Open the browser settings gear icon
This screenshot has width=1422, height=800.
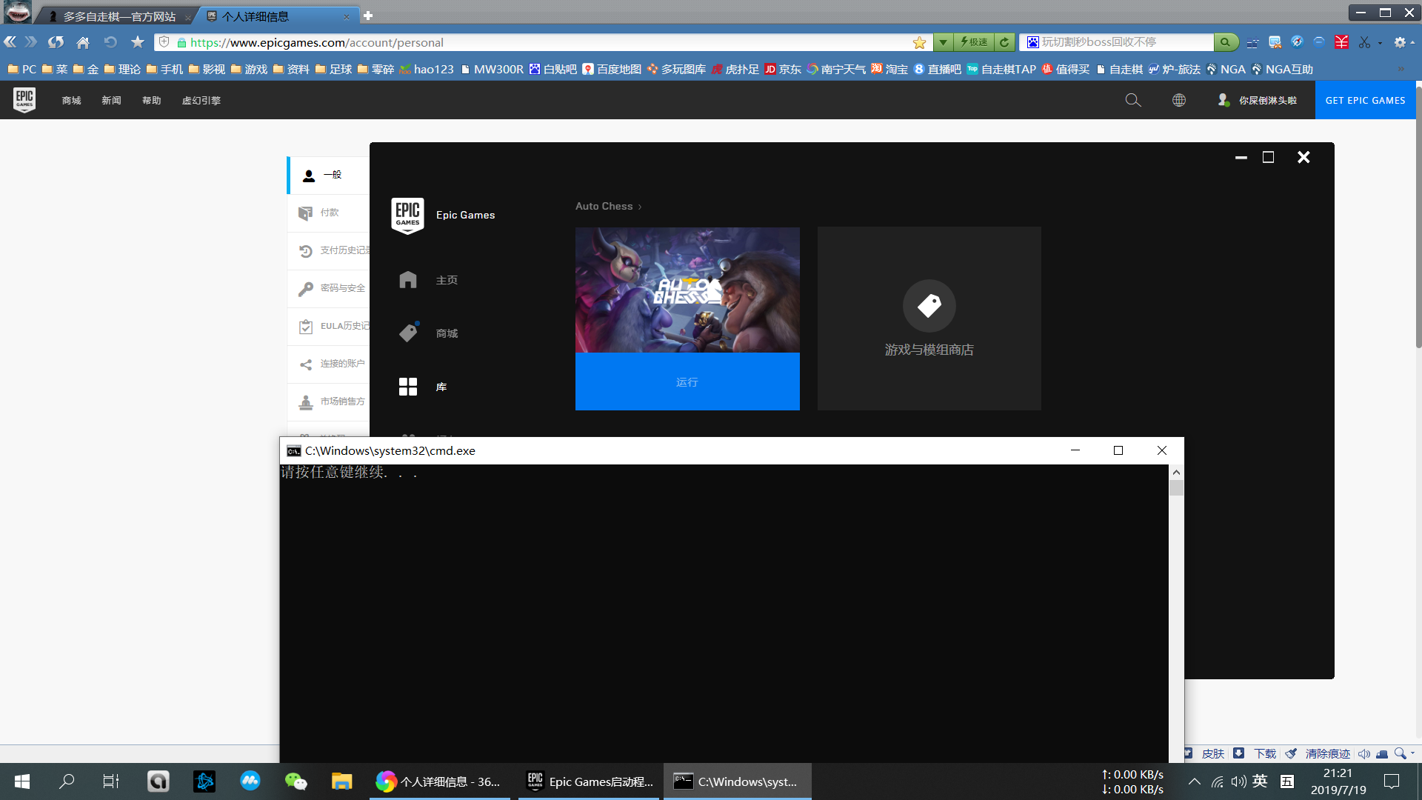click(x=1400, y=42)
